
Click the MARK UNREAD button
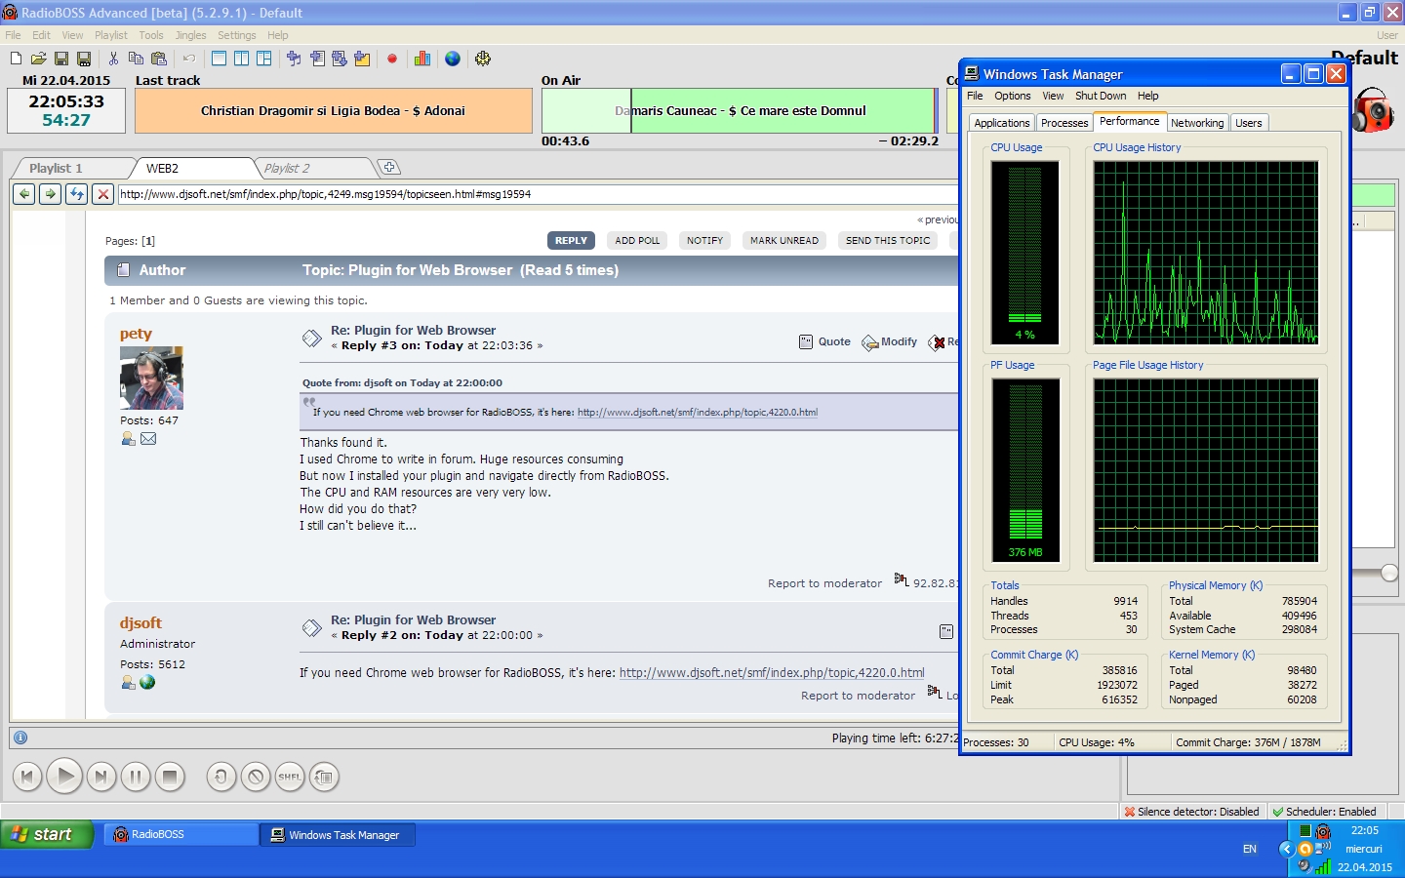[784, 240]
